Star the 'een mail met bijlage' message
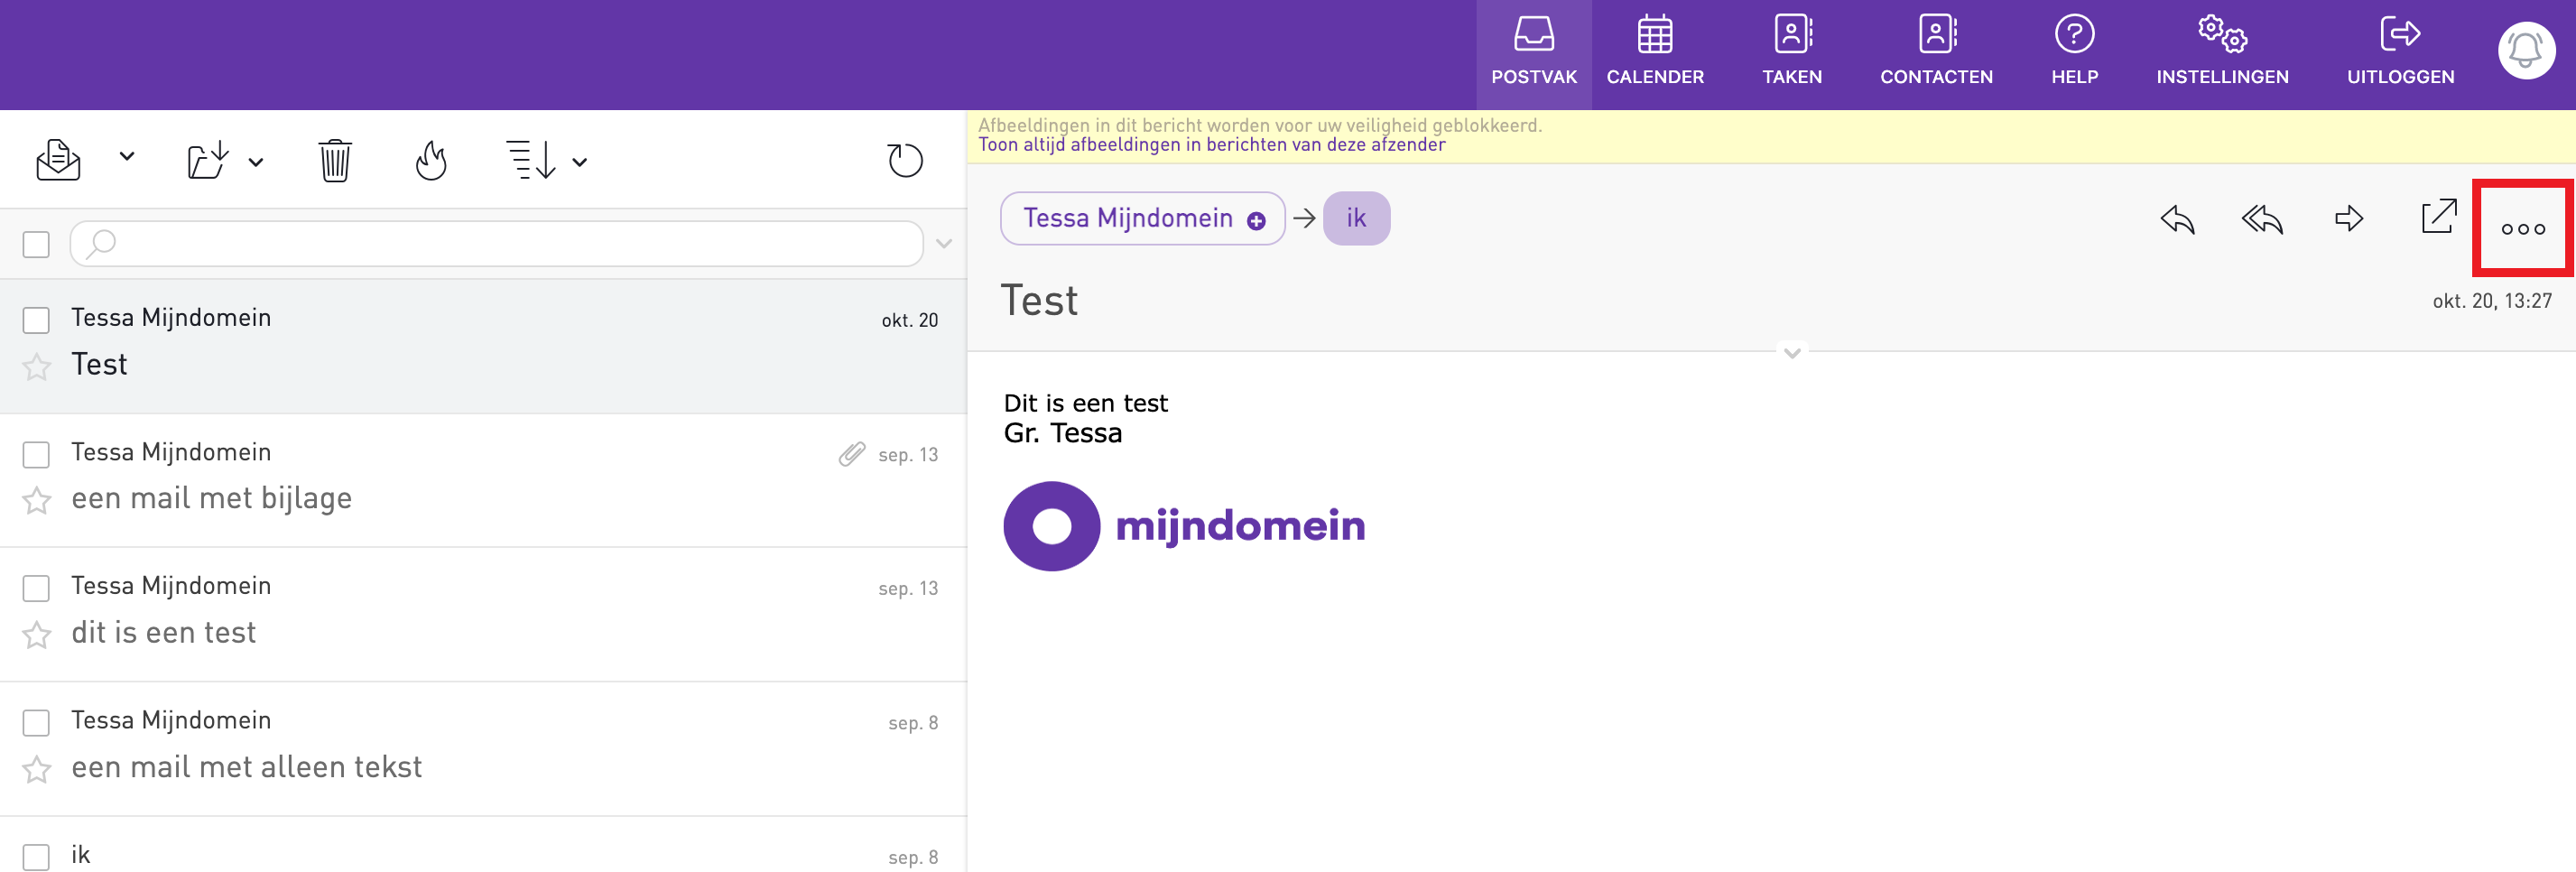The width and height of the screenshot is (2576, 872). pyautogui.click(x=37, y=500)
